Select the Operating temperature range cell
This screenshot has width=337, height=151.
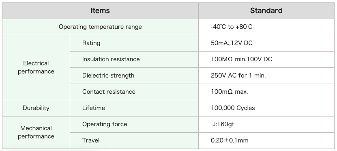tap(100, 27)
